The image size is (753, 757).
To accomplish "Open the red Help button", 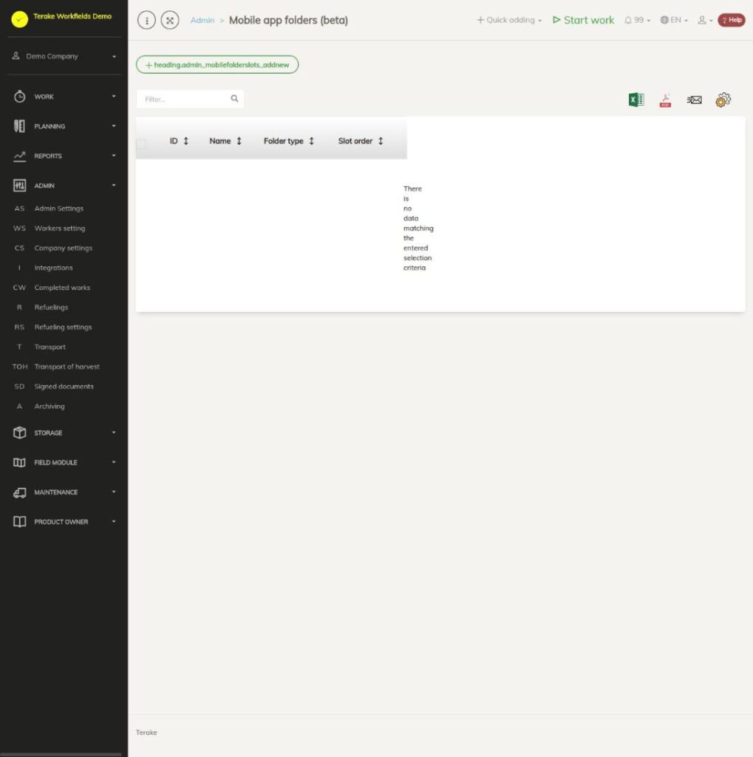I will click(732, 20).
